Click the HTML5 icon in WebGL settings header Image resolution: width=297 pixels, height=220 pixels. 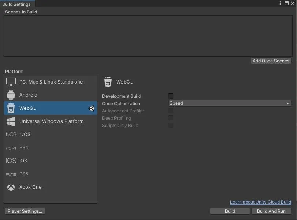coord(108,82)
